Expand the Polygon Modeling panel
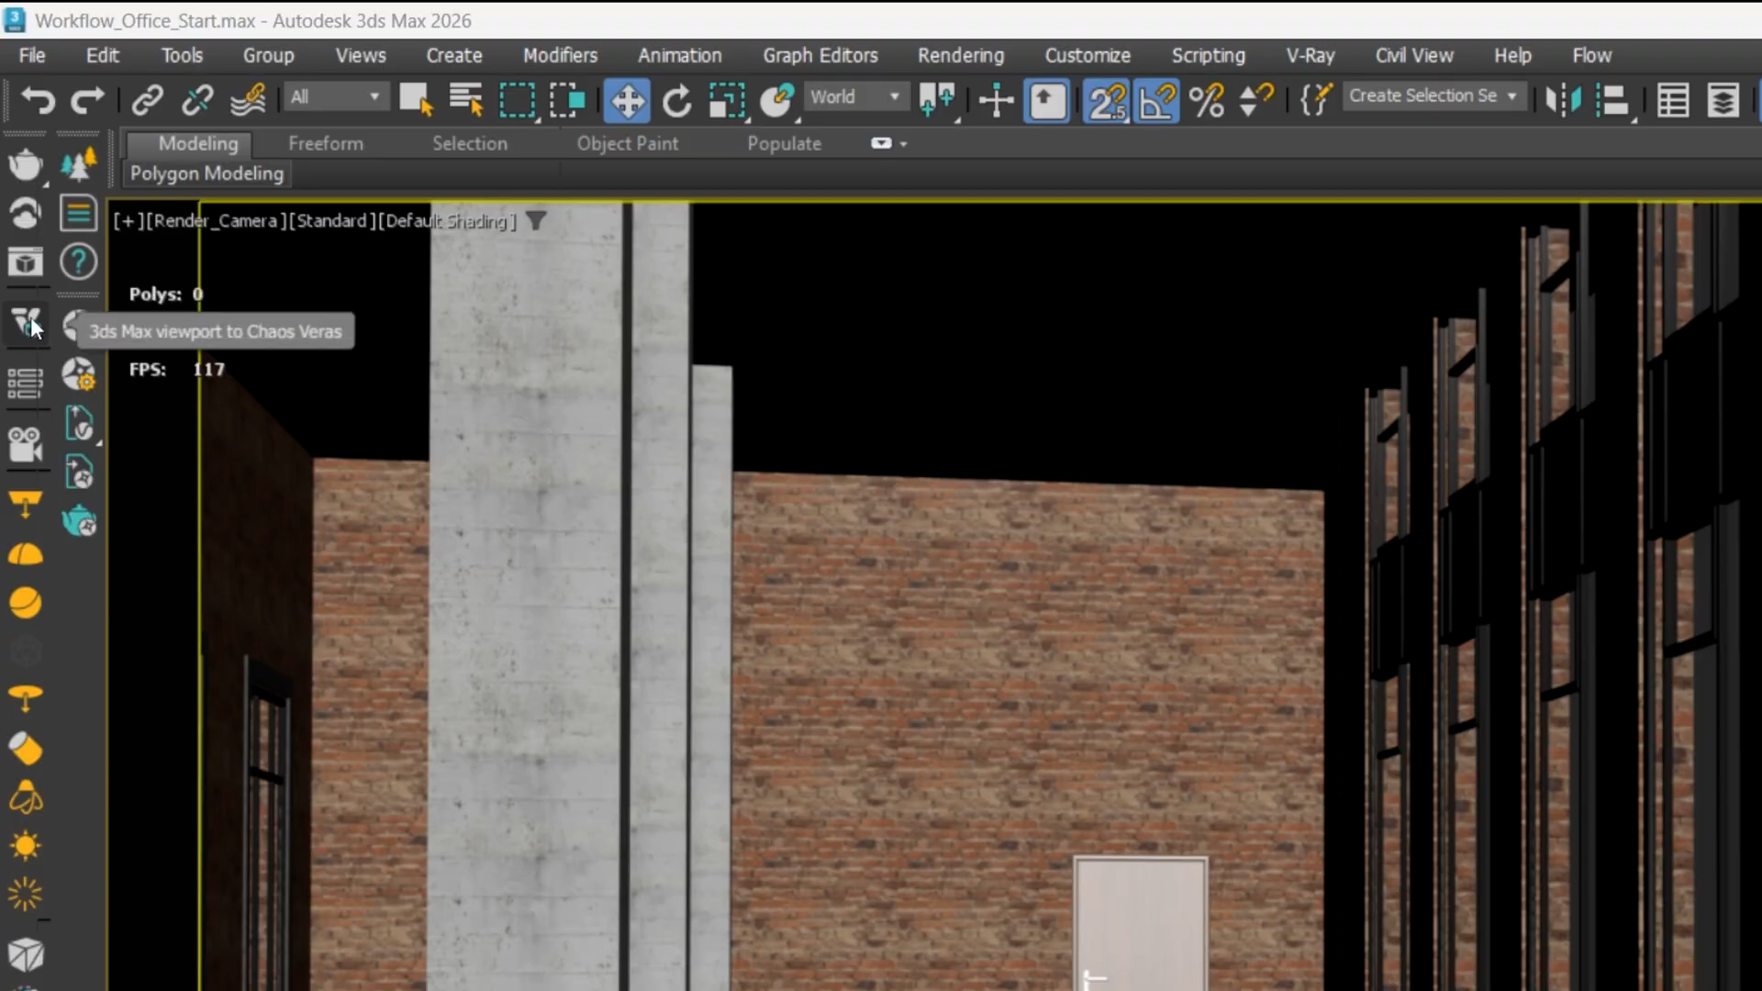Image resolution: width=1762 pixels, height=991 pixels. pos(206,173)
